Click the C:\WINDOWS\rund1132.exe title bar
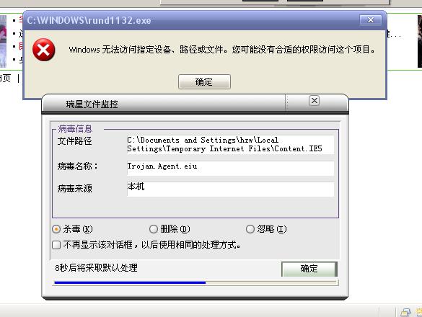 (205, 20)
